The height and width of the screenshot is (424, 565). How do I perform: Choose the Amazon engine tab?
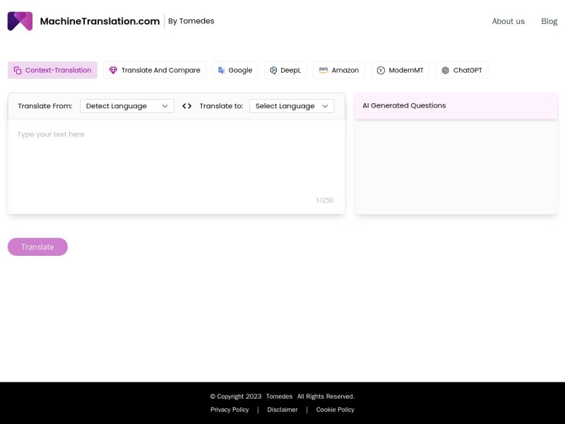click(339, 70)
